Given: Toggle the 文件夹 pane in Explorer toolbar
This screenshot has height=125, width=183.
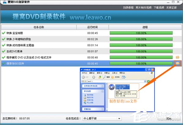Looking at the screenshot, I should (115, 77).
